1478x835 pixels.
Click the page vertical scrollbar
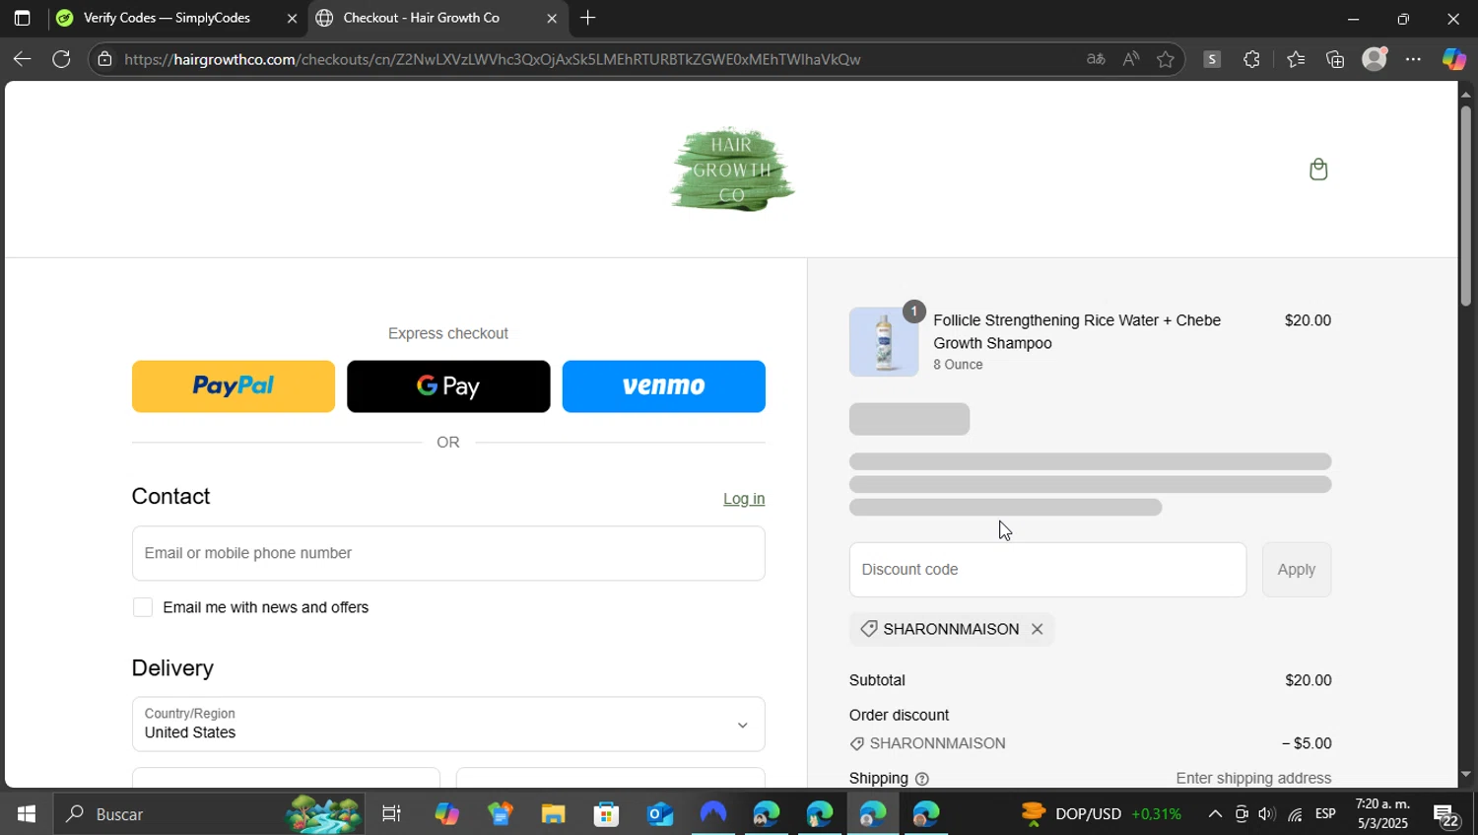[x=1466, y=207]
